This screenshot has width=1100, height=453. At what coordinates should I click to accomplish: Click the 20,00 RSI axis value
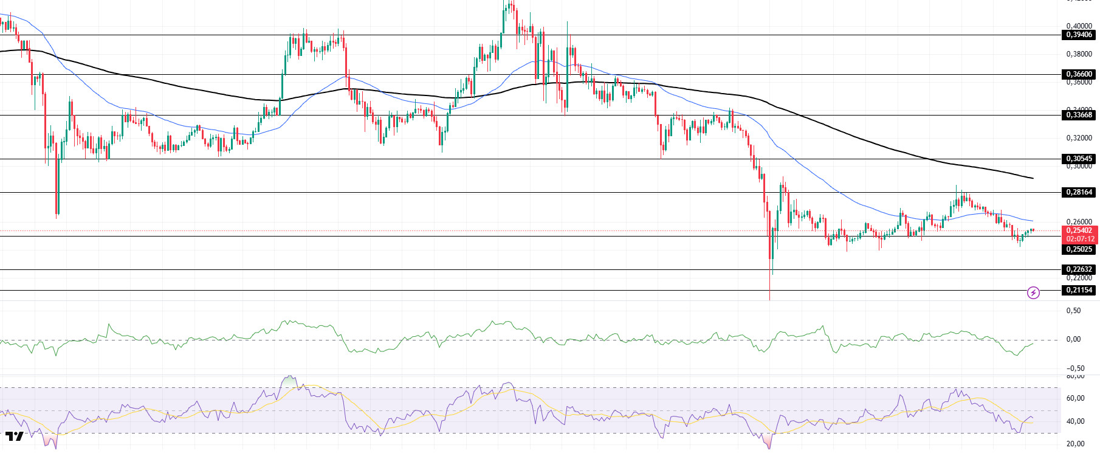coord(1076,444)
